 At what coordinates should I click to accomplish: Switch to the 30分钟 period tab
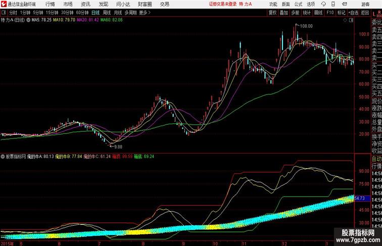pos(67,13)
